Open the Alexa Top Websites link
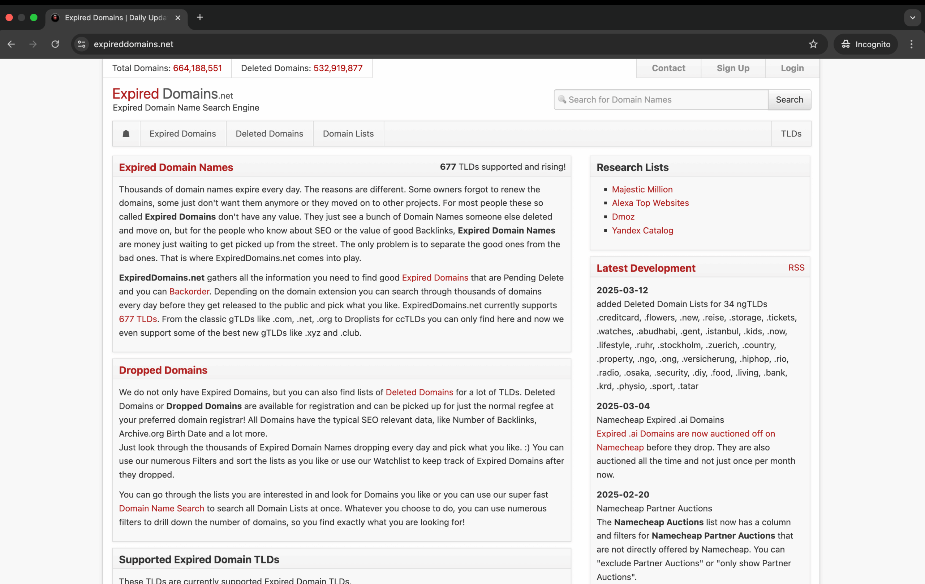Image resolution: width=925 pixels, height=584 pixels. point(650,202)
